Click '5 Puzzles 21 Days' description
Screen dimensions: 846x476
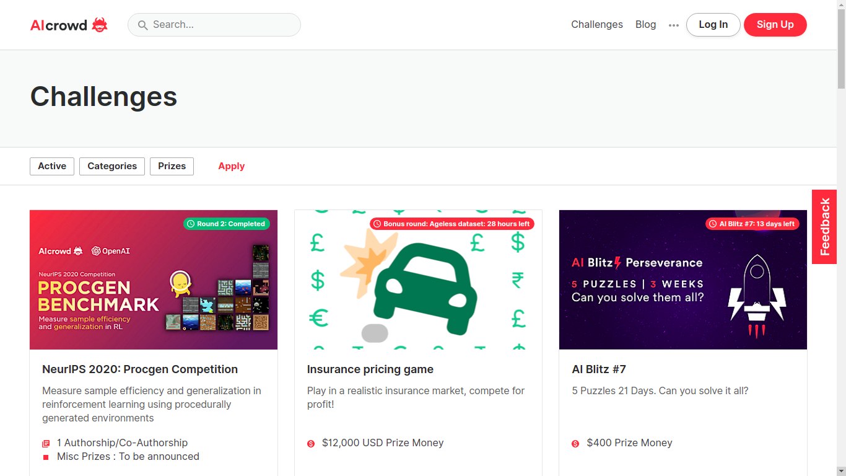(660, 391)
